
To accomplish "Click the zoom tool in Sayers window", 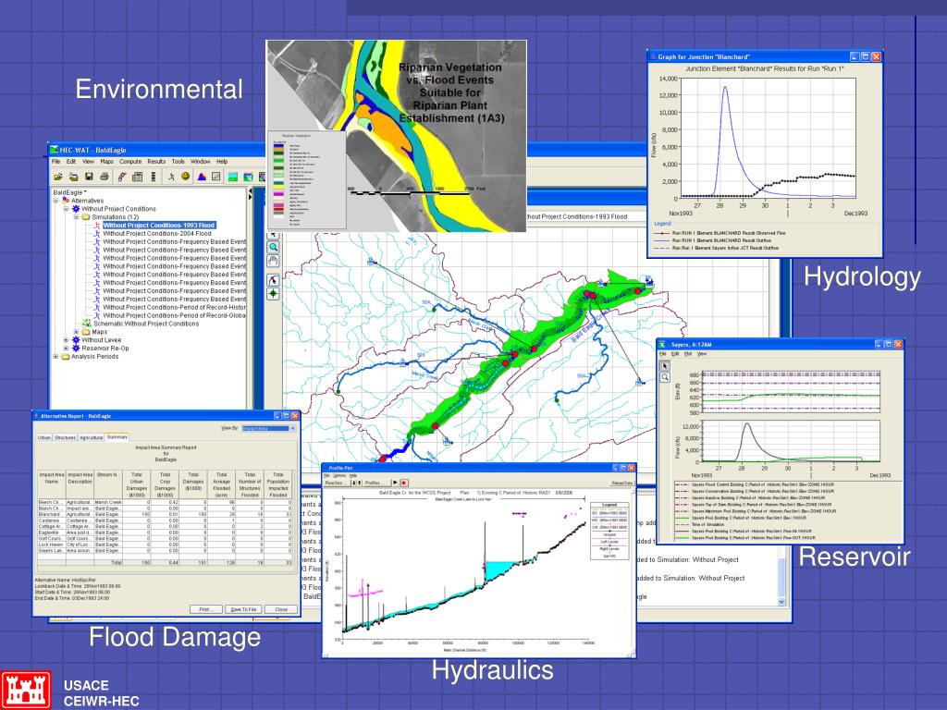I will (x=664, y=377).
